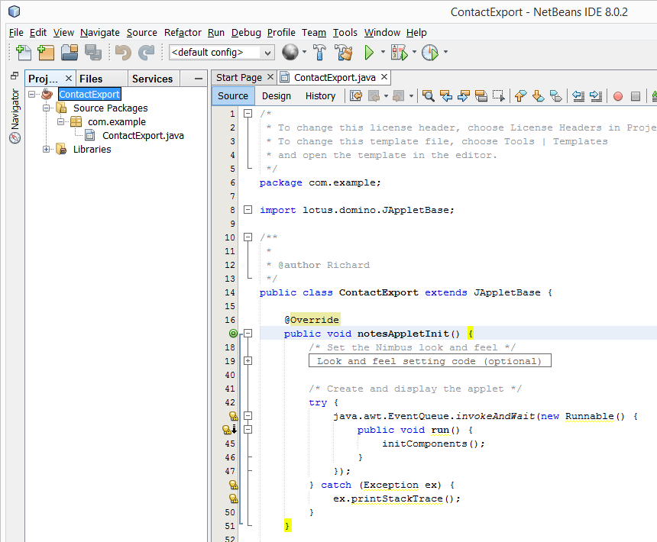Click the Find Selection magnifier icon
This screenshot has height=542, width=657.
428,96
